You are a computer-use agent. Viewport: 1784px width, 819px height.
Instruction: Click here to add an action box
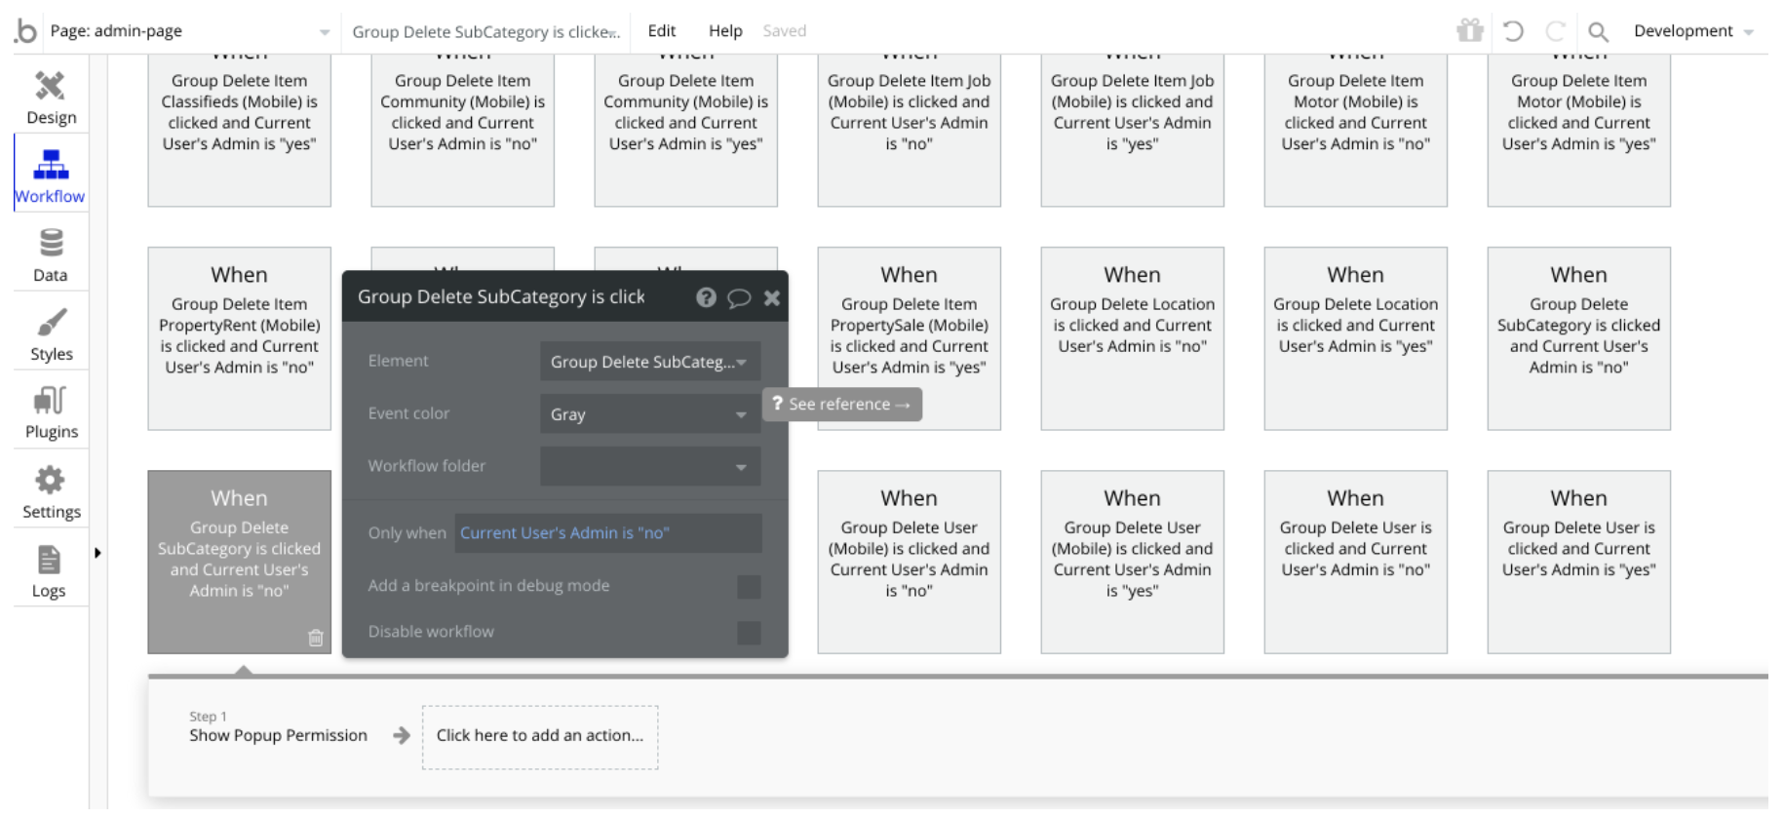click(x=540, y=736)
